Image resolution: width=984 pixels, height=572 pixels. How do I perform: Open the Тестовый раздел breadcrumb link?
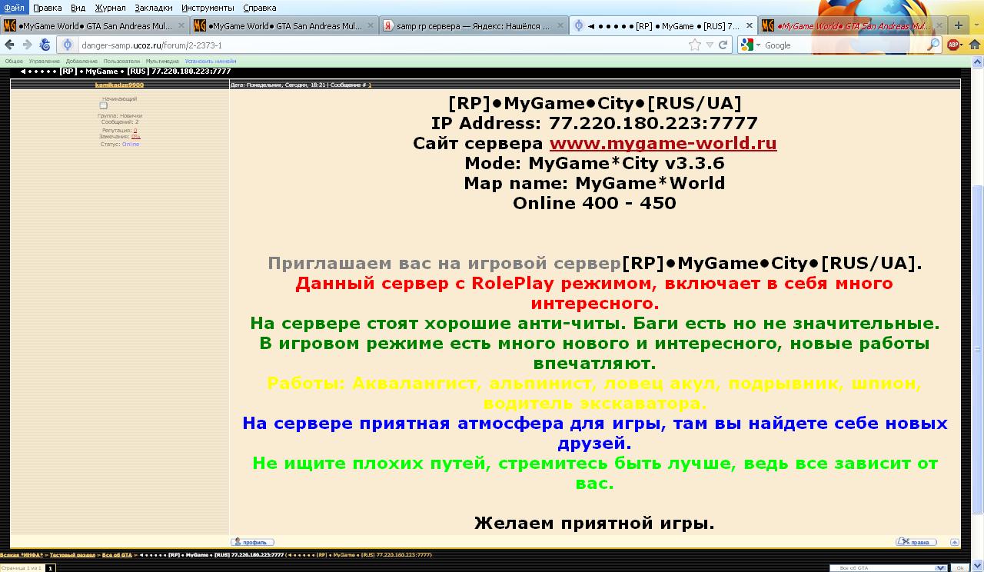point(73,554)
